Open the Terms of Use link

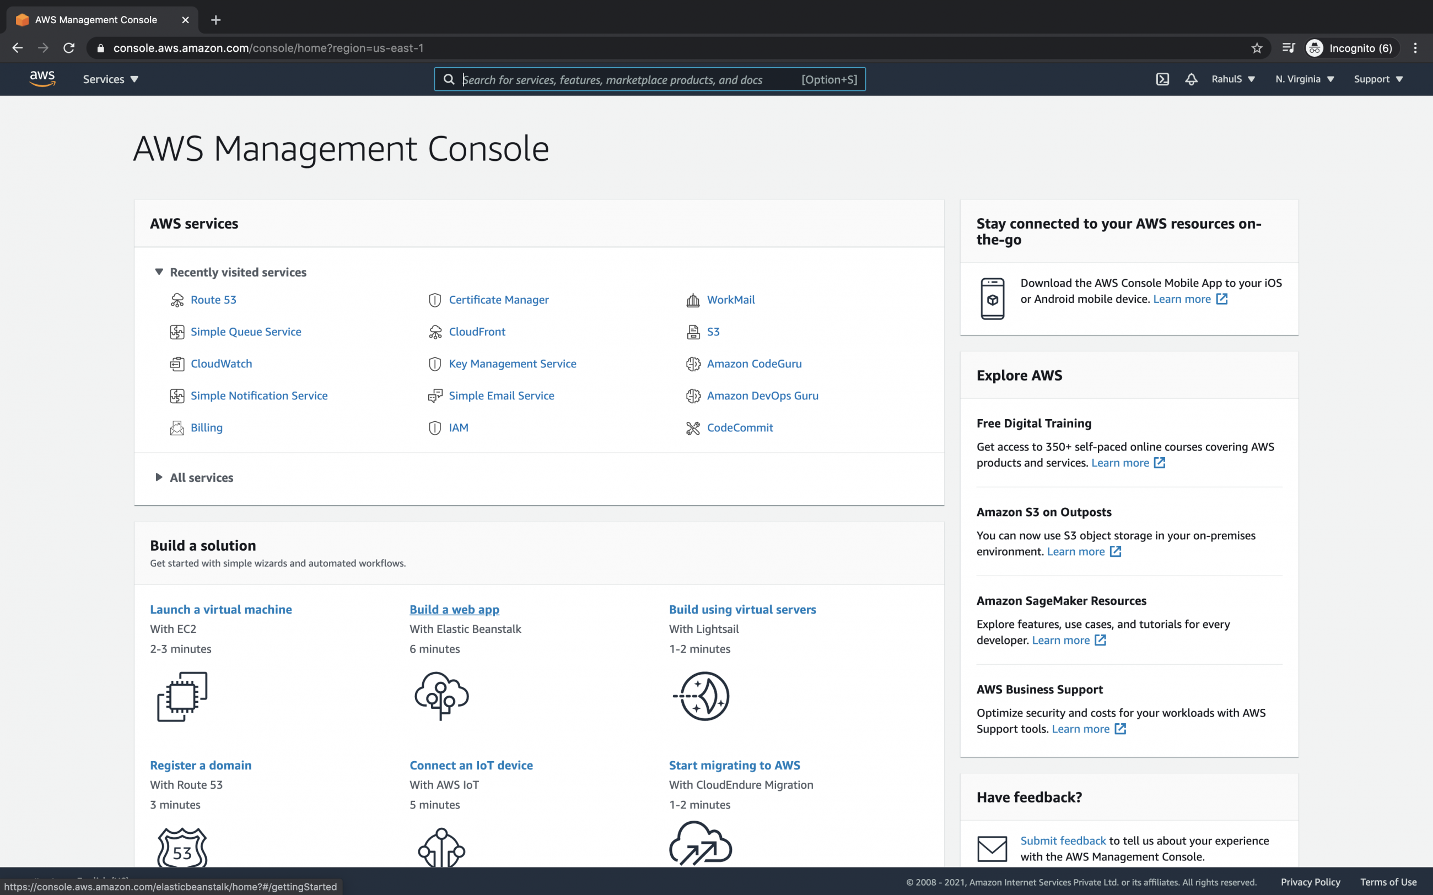[x=1388, y=882]
